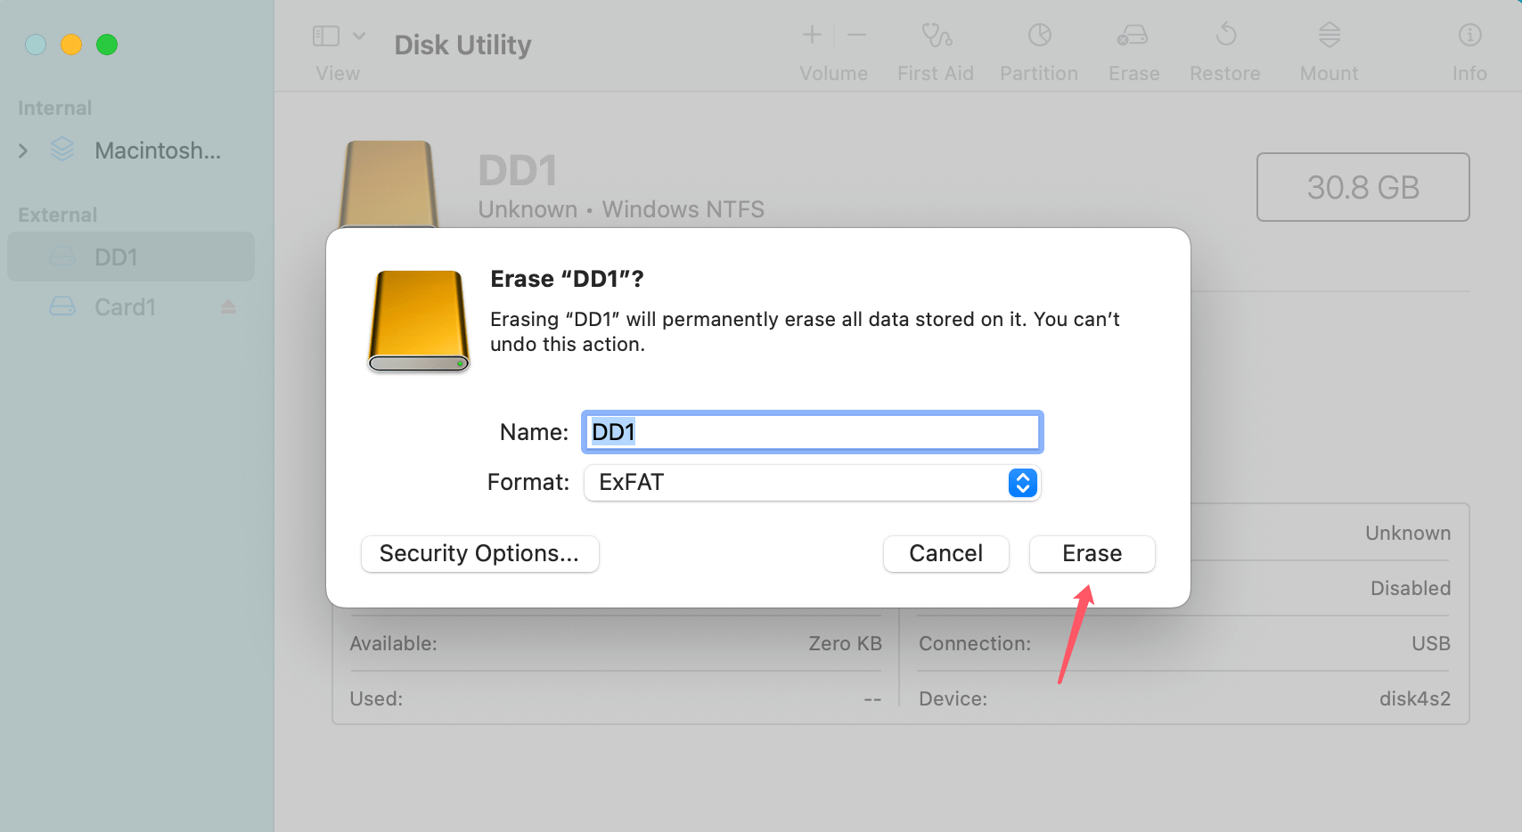This screenshot has width=1522, height=832.
Task: Open the View options chevron menu
Action: [x=360, y=36]
